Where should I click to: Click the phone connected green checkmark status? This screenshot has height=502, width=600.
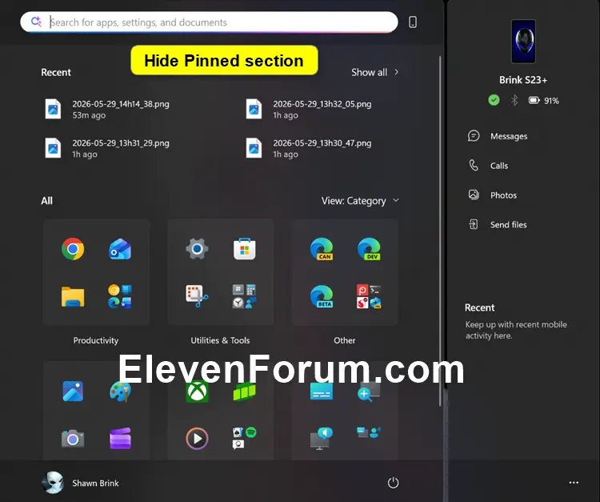(494, 100)
